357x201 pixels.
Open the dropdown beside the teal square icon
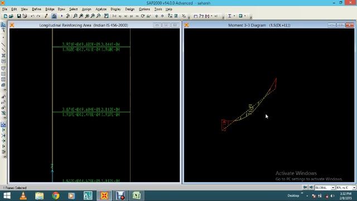[245, 16]
